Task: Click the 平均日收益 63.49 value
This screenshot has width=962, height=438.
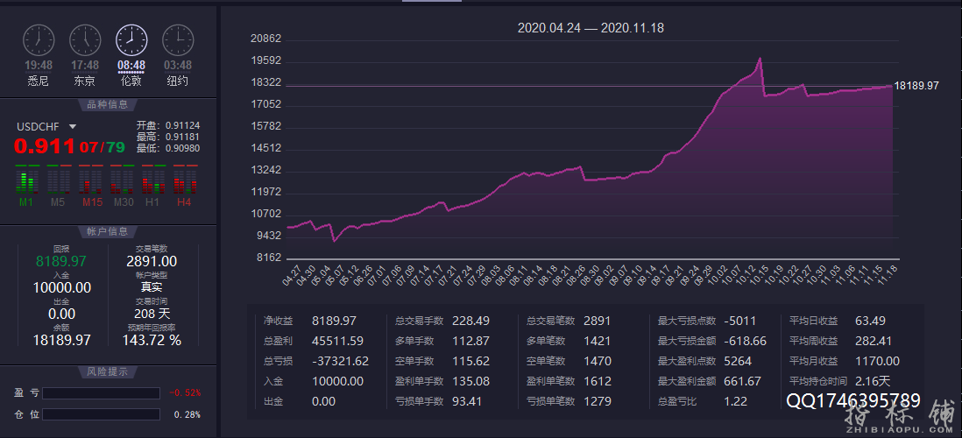Action: click(x=871, y=321)
